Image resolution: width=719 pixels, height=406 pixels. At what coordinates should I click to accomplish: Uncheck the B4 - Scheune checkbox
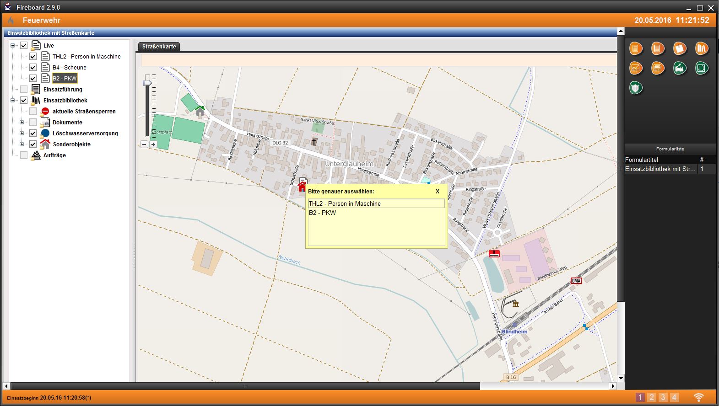click(33, 67)
